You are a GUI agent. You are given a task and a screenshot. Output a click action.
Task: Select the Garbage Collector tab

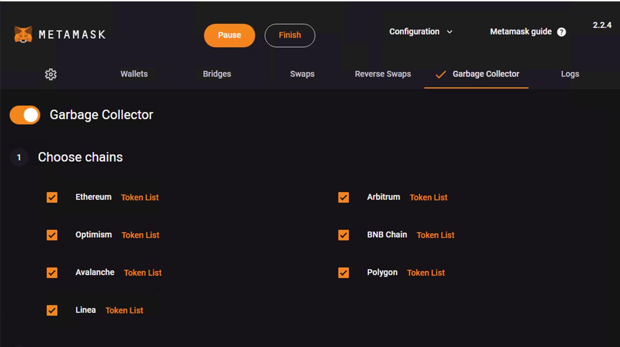tap(477, 74)
